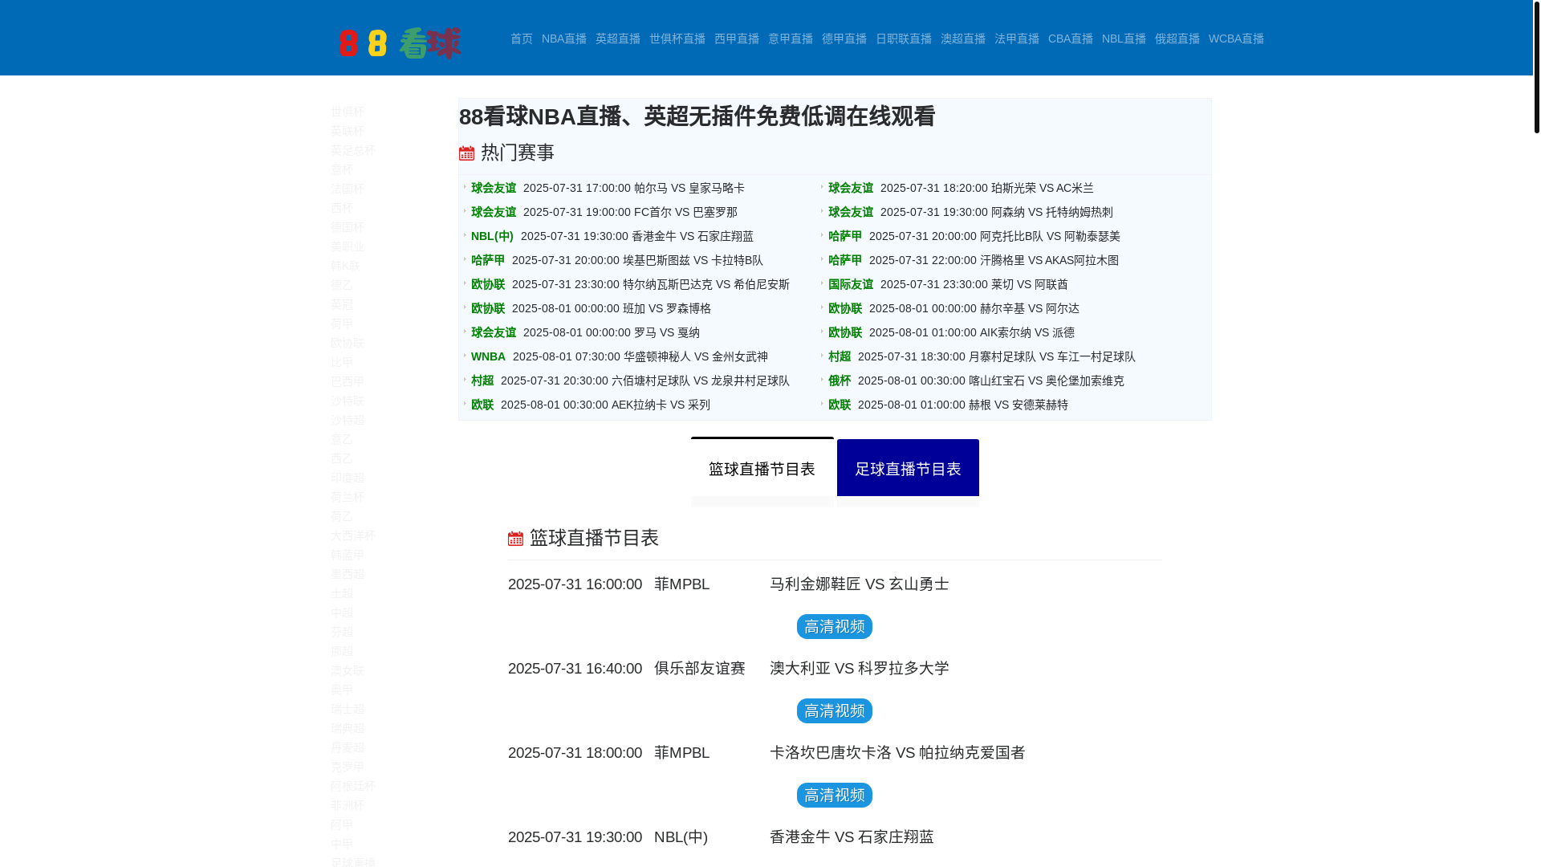Click NBL(中) label in hot matches
Image resolution: width=1541 pixels, height=867 pixels.
492,236
